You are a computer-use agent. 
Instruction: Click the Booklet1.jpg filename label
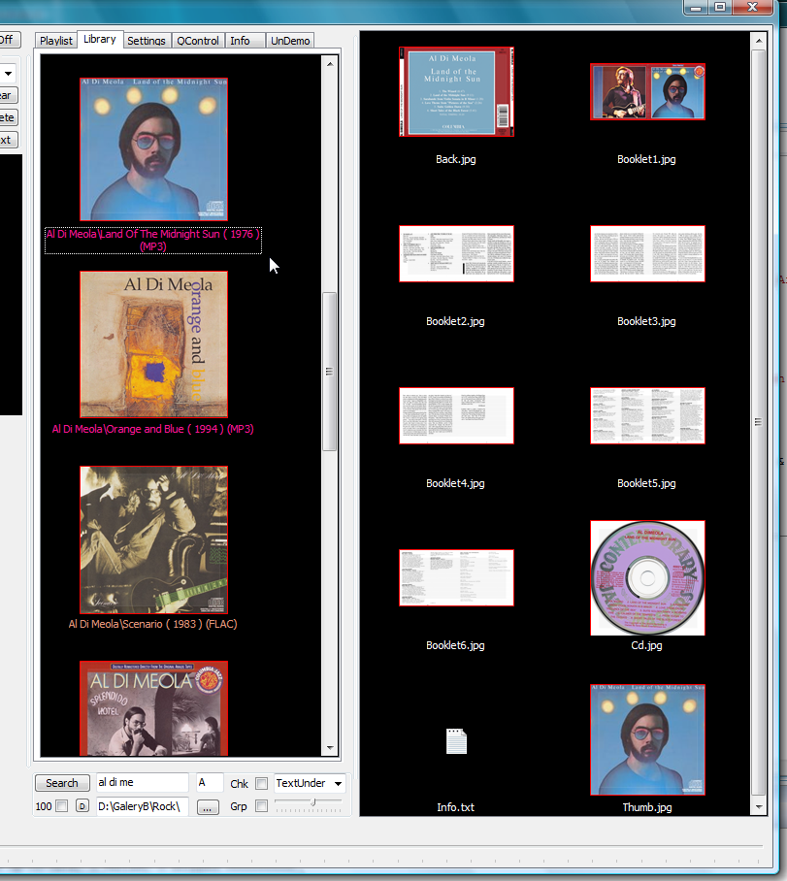point(646,159)
